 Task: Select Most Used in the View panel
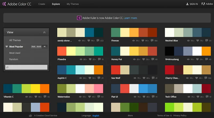[15, 53]
